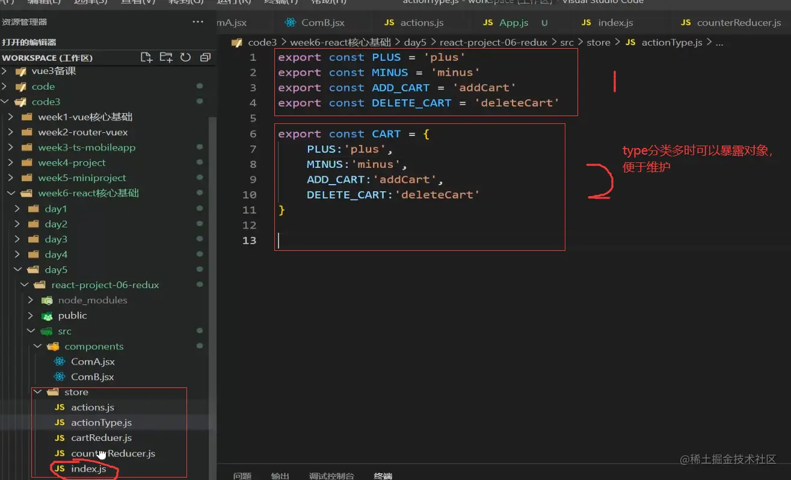Image resolution: width=791 pixels, height=480 pixels.
Task: Click the New File icon in WORKSPACE header
Action: coord(146,57)
